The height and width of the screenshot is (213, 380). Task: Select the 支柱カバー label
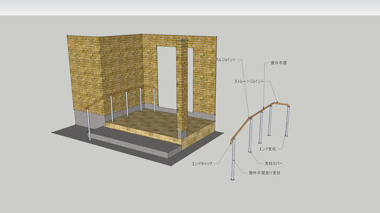coord(274,163)
